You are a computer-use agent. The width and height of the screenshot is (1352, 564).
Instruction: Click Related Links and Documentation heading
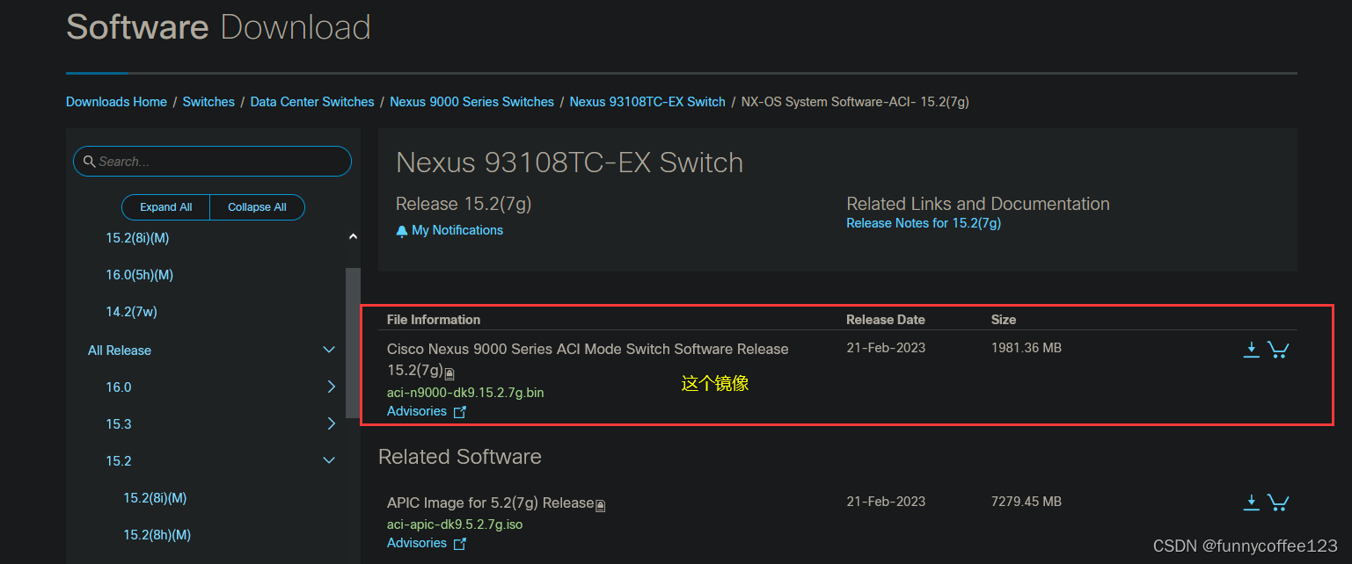(978, 204)
